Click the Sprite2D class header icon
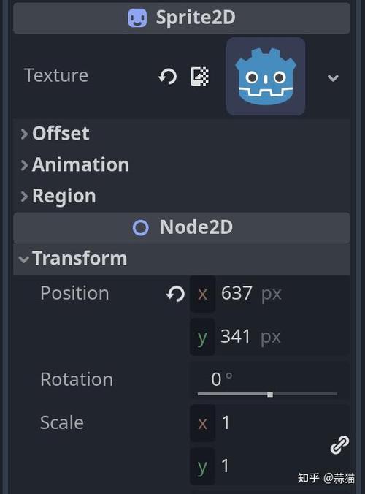This screenshot has width=365, height=494. coord(137,18)
